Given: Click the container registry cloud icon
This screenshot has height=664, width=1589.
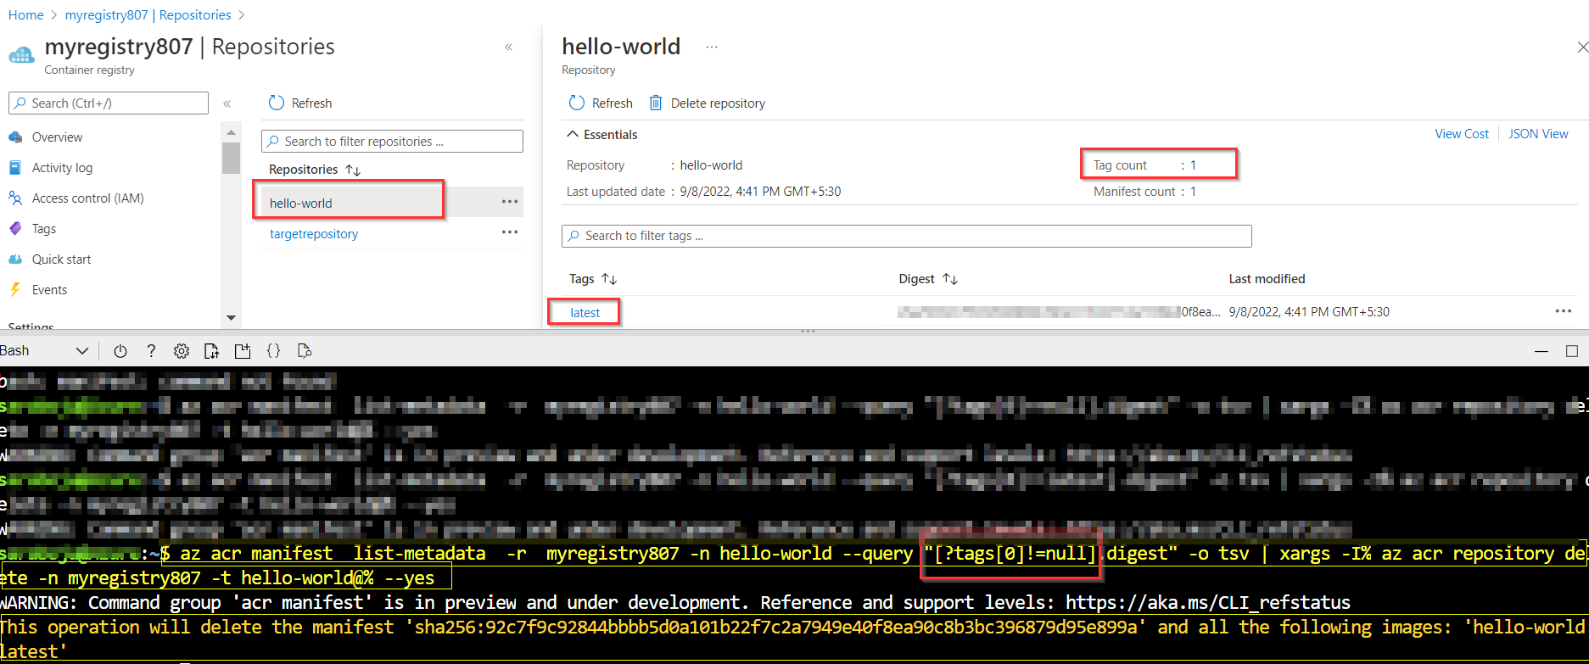Looking at the screenshot, I should (x=22, y=55).
